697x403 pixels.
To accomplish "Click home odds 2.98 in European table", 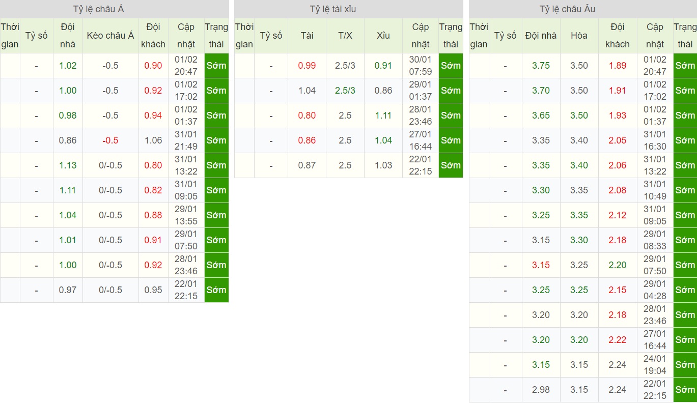I will pos(541,390).
